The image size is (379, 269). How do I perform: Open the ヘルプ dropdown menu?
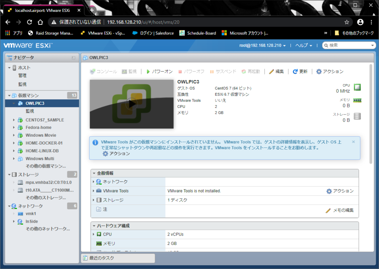point(303,46)
